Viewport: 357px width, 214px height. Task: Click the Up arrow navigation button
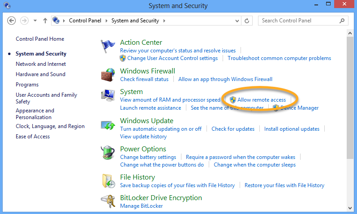pos(45,21)
